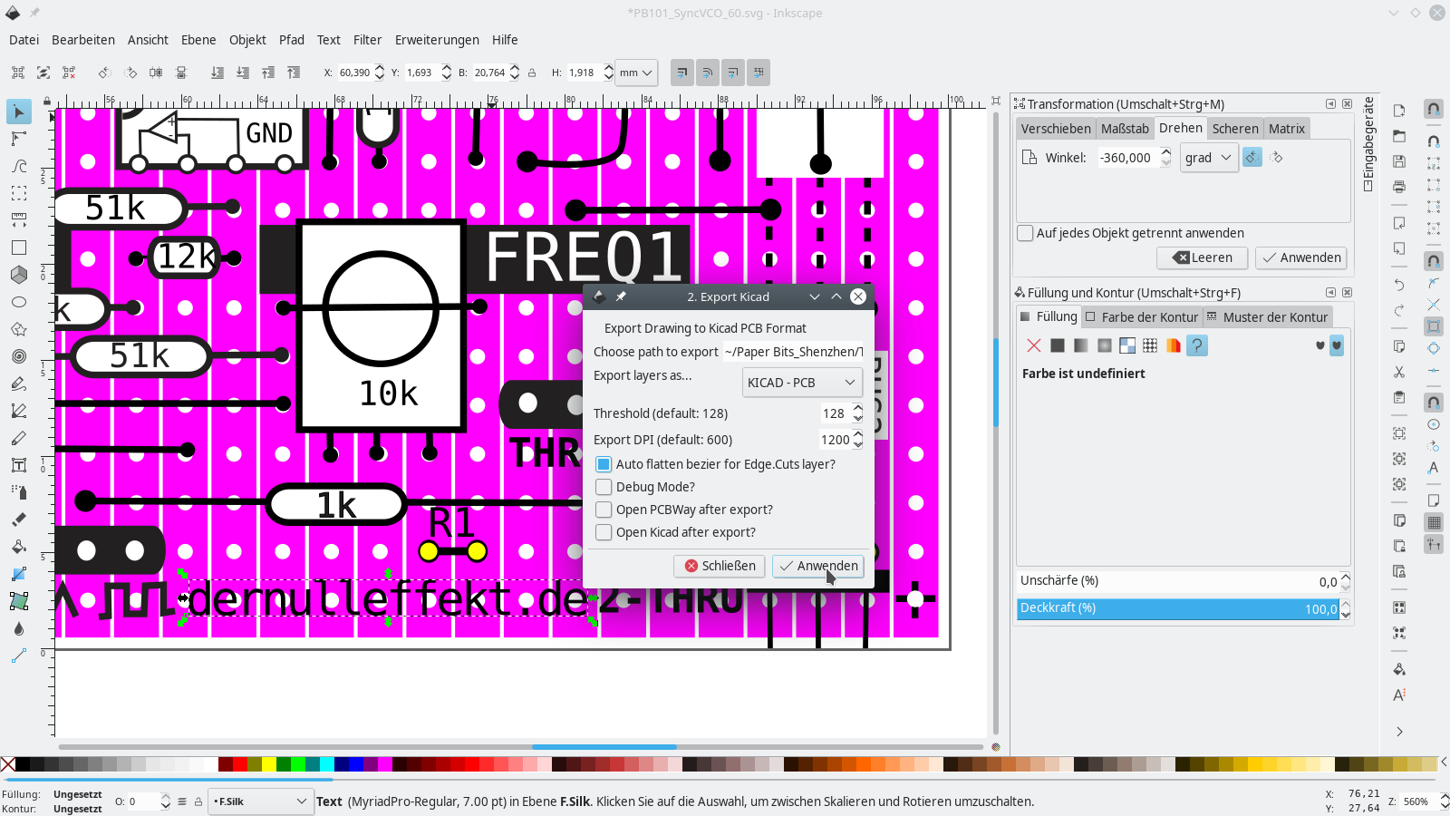Switch to the Matrix tab

pos(1287,129)
